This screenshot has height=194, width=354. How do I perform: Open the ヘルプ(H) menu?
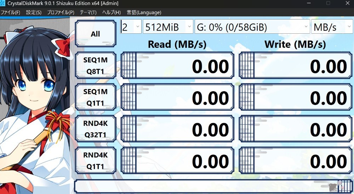(111, 12)
